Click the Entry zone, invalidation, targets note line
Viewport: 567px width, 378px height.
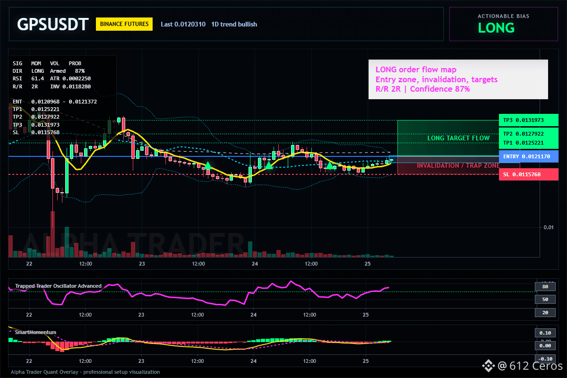coord(436,79)
